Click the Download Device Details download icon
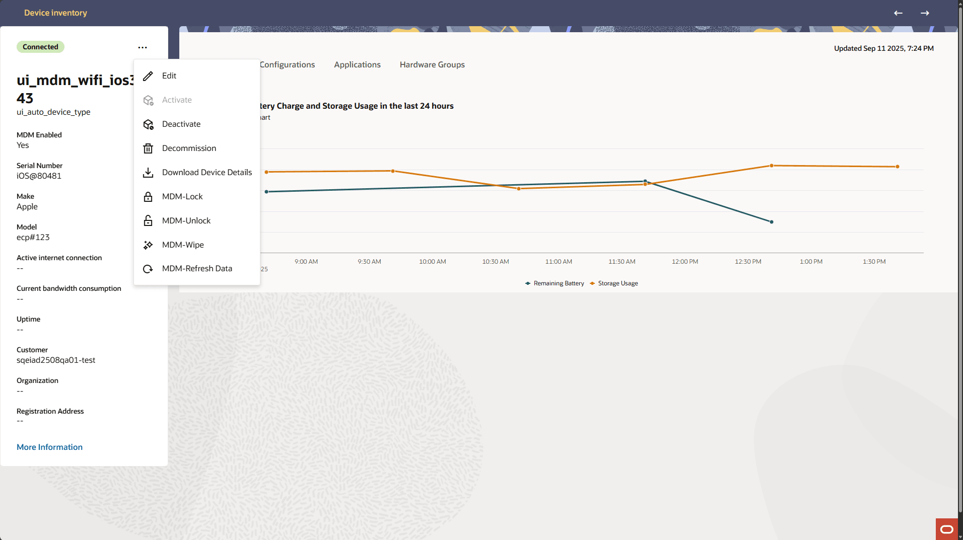Image resolution: width=963 pixels, height=540 pixels. (x=148, y=172)
